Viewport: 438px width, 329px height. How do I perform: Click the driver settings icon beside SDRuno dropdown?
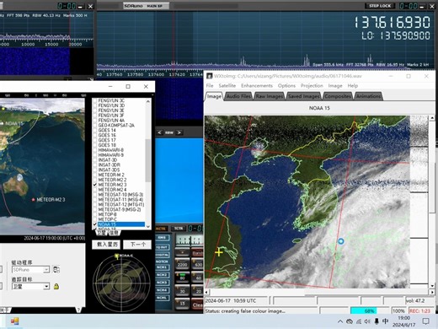point(56,269)
